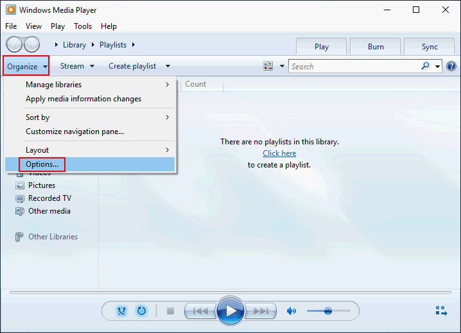The image size is (461, 333).
Task: Expand breadcrumb arrow before Library
Action: 56,45
